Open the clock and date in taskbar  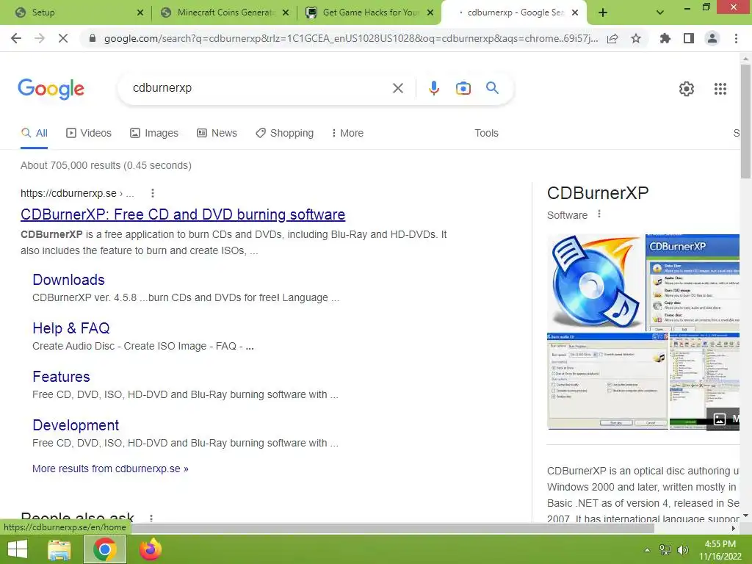720,550
